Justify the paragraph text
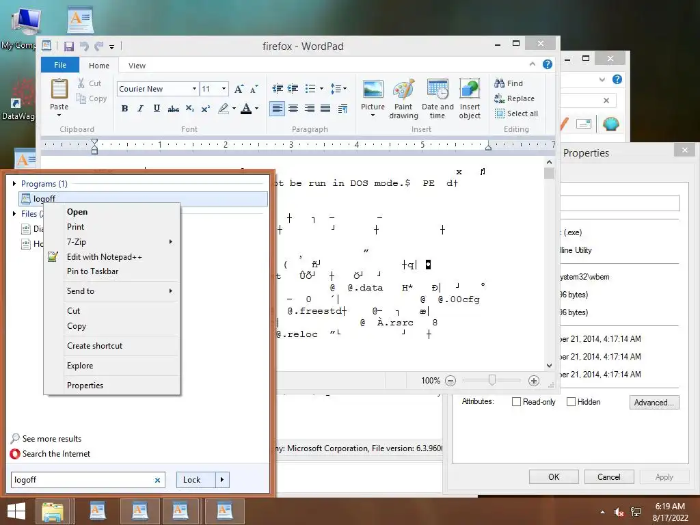The width and height of the screenshot is (700, 525). [x=325, y=109]
